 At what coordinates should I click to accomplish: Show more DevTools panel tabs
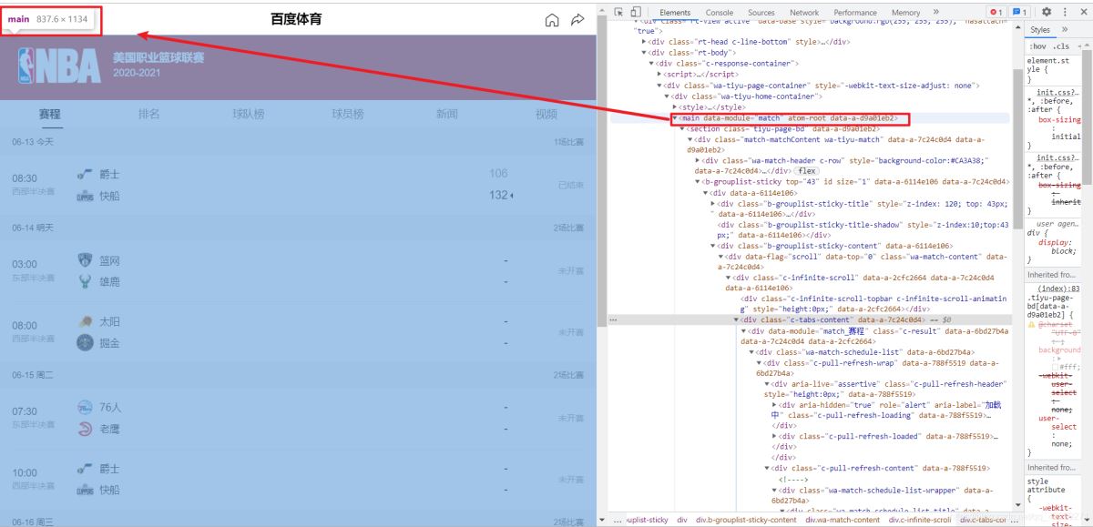(x=935, y=12)
